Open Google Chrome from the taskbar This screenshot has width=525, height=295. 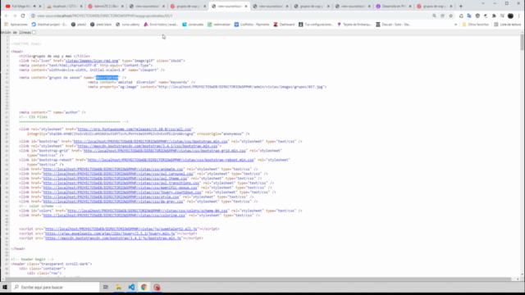pos(144,288)
